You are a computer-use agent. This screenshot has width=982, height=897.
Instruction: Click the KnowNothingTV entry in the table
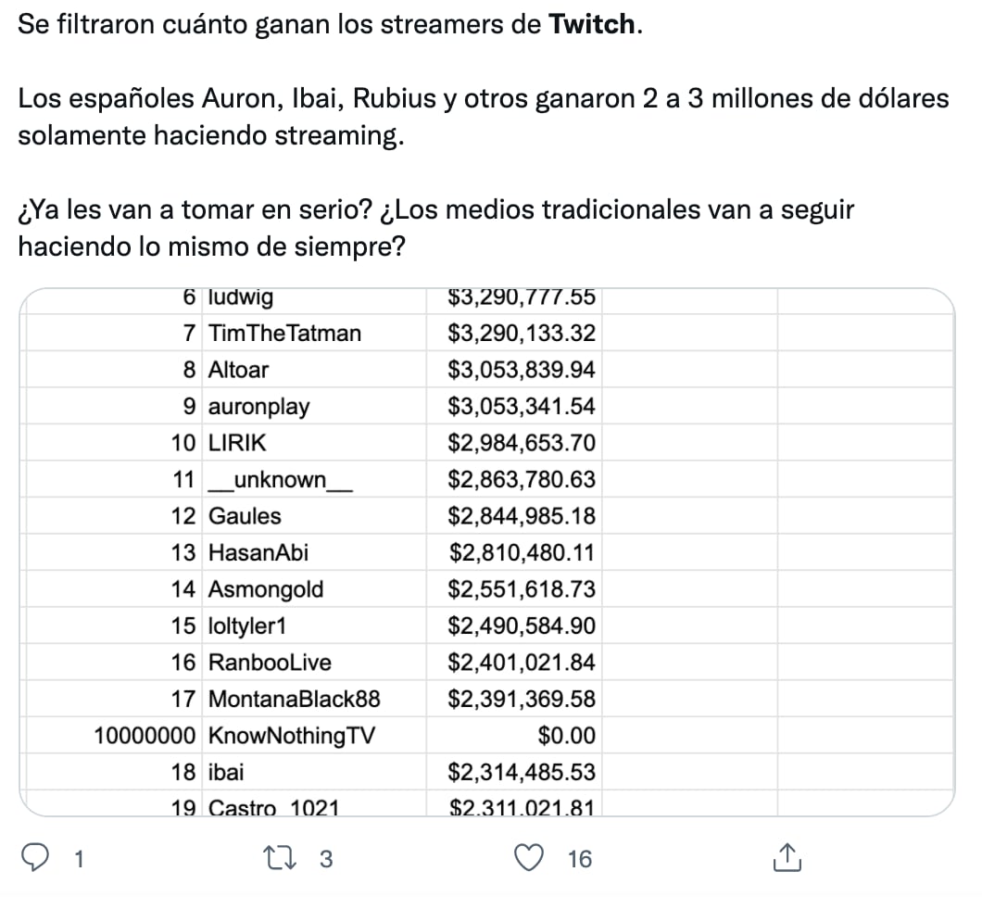(x=292, y=736)
